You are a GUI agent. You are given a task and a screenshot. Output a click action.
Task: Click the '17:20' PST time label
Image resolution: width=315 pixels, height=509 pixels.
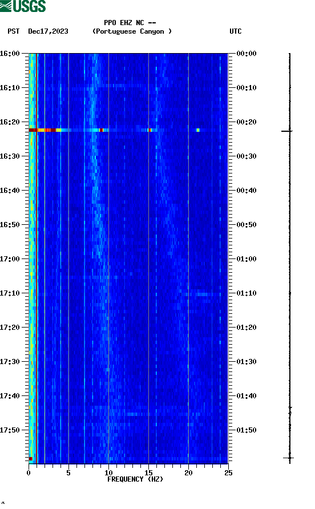click(10, 328)
